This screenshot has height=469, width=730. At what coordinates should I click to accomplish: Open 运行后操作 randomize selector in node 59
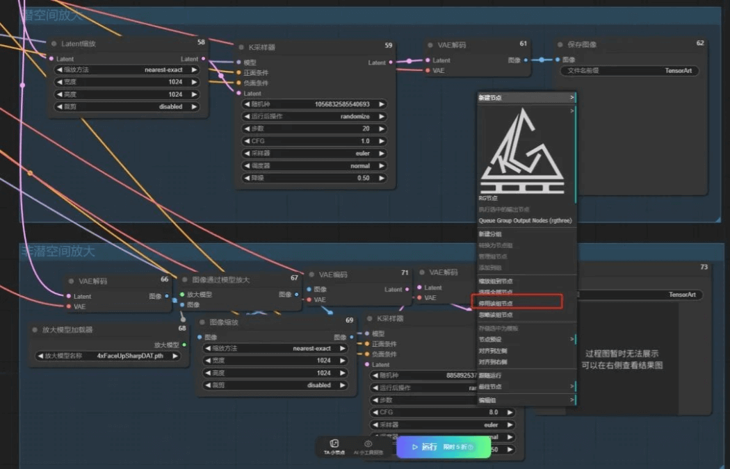tap(314, 116)
